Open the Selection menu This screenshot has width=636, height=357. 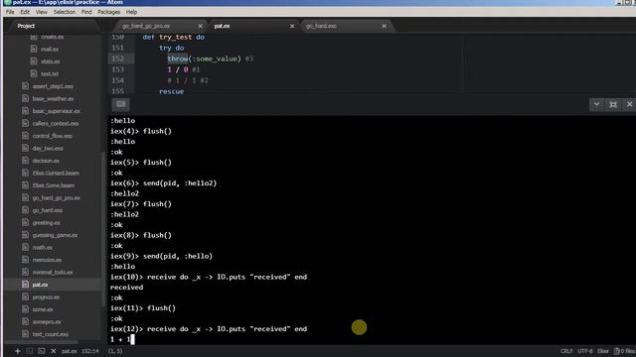(x=65, y=12)
